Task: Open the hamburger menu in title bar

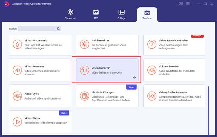Action: tap(188, 4)
